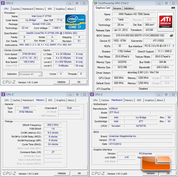178x177 pixels.
Task: Open About tab in top CPU-Z window
Action: tap(71, 9)
